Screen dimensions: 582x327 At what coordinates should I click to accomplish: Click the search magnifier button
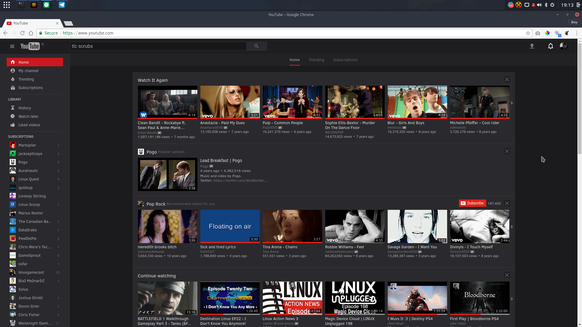tap(256, 46)
